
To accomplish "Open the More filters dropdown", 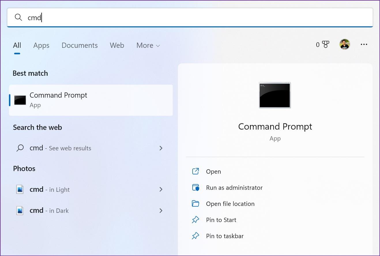I will coord(148,45).
